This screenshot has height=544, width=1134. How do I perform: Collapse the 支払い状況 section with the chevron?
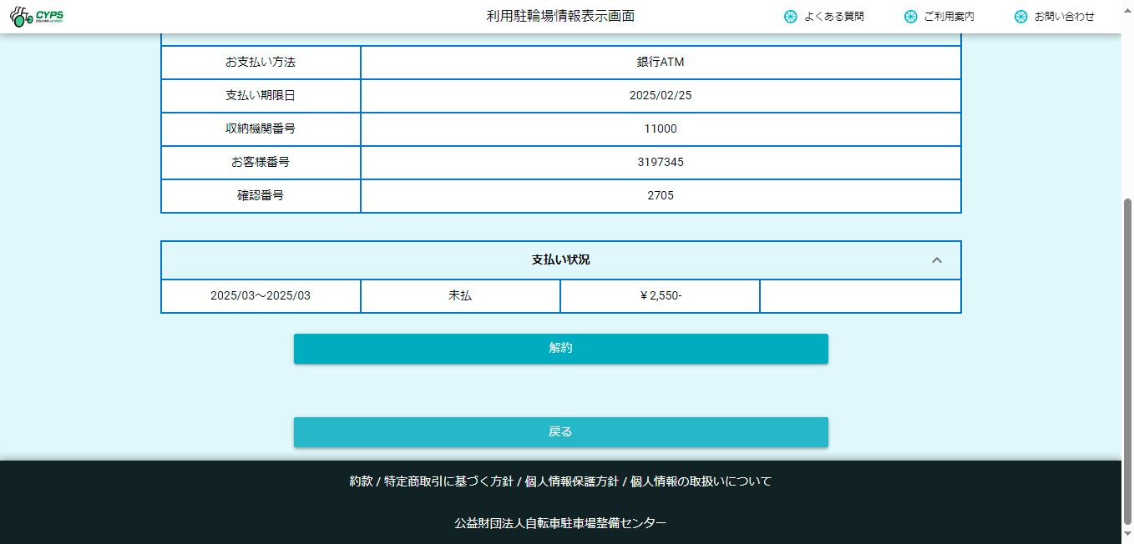pyautogui.click(x=936, y=260)
